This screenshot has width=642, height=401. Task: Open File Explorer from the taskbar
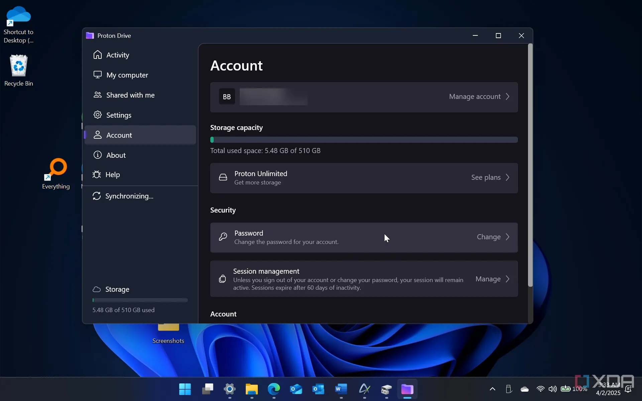252,389
